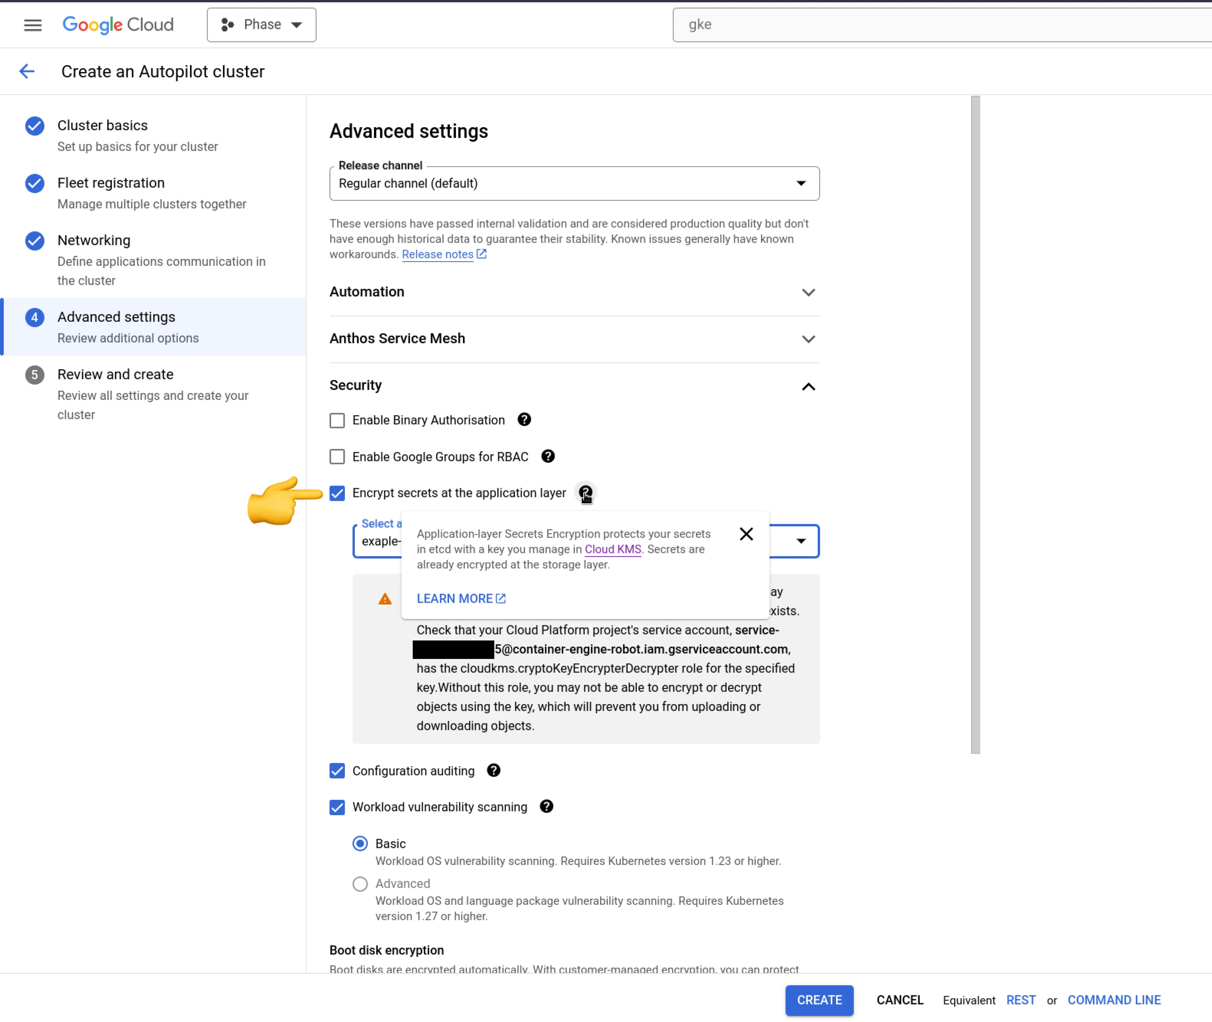Expand the Automation section
Viewport: 1212px width, 1022px height.
tap(574, 292)
